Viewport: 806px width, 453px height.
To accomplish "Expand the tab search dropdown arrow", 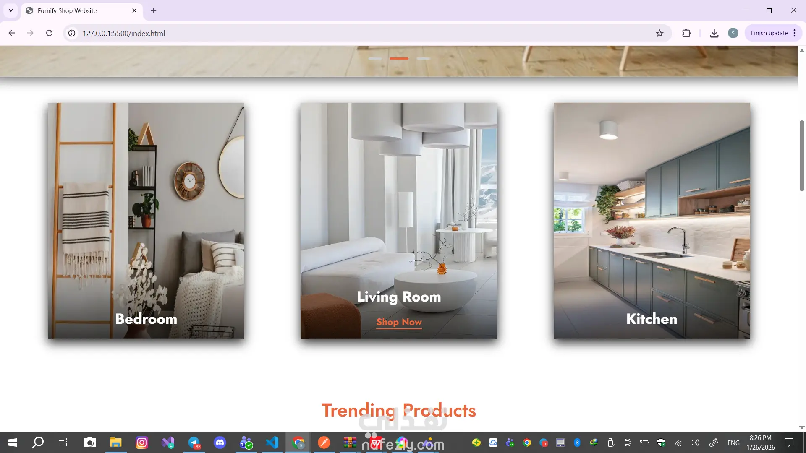I will point(11,10).
